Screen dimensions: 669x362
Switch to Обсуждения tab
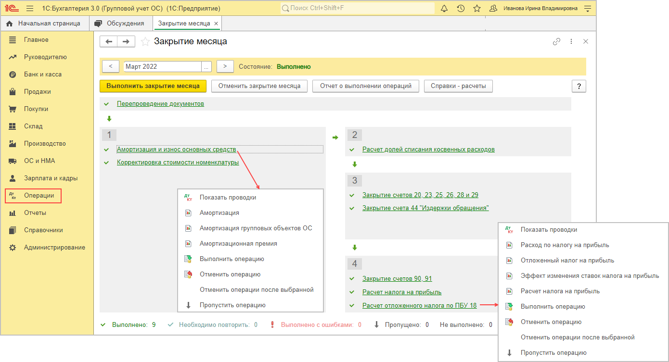coord(120,23)
